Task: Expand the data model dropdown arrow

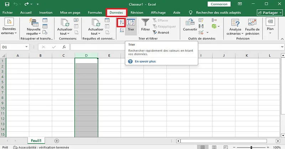Action: click(x=219, y=26)
